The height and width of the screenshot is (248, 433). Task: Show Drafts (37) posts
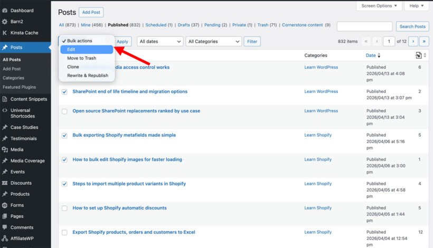coord(189,25)
